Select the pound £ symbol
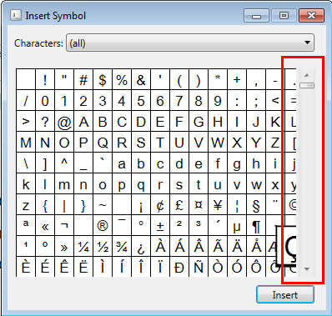Screen dimensions: 332x316 [179, 205]
